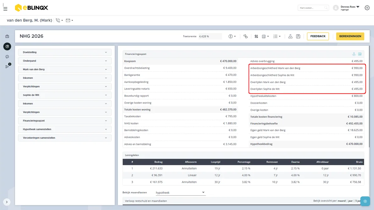Switch overview to jaar
Image resolution: width=374 pixels, height=210 pixels.
tap(350, 201)
